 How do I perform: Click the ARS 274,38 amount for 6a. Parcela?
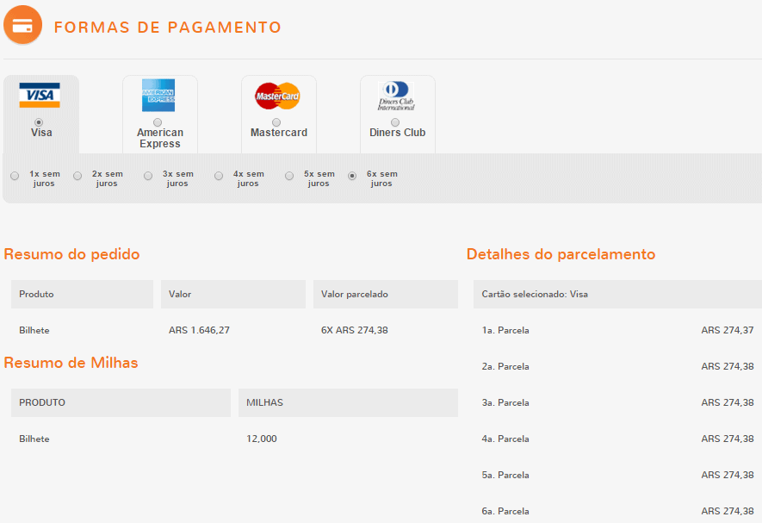point(728,511)
